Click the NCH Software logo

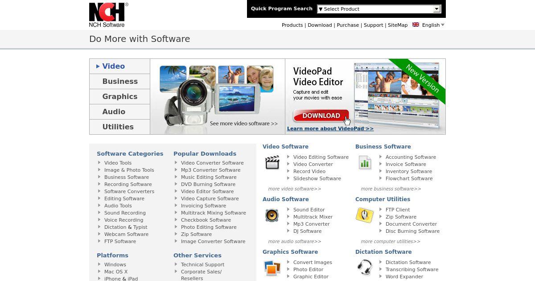(x=108, y=15)
